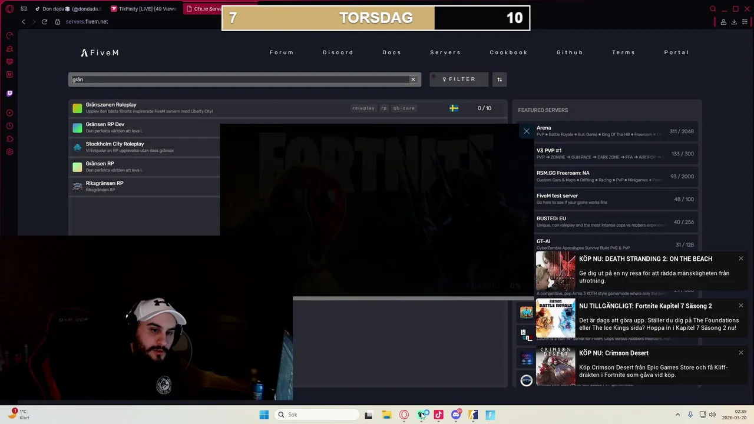The width and height of the screenshot is (754, 424).
Task: Open Settings gear icon in sidebar
Action: pos(9,152)
